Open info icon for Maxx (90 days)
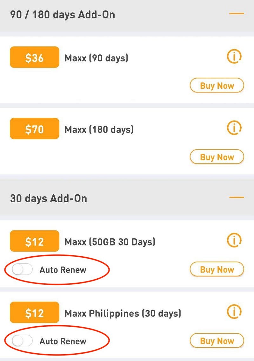This screenshot has height=361, width=254. click(234, 57)
